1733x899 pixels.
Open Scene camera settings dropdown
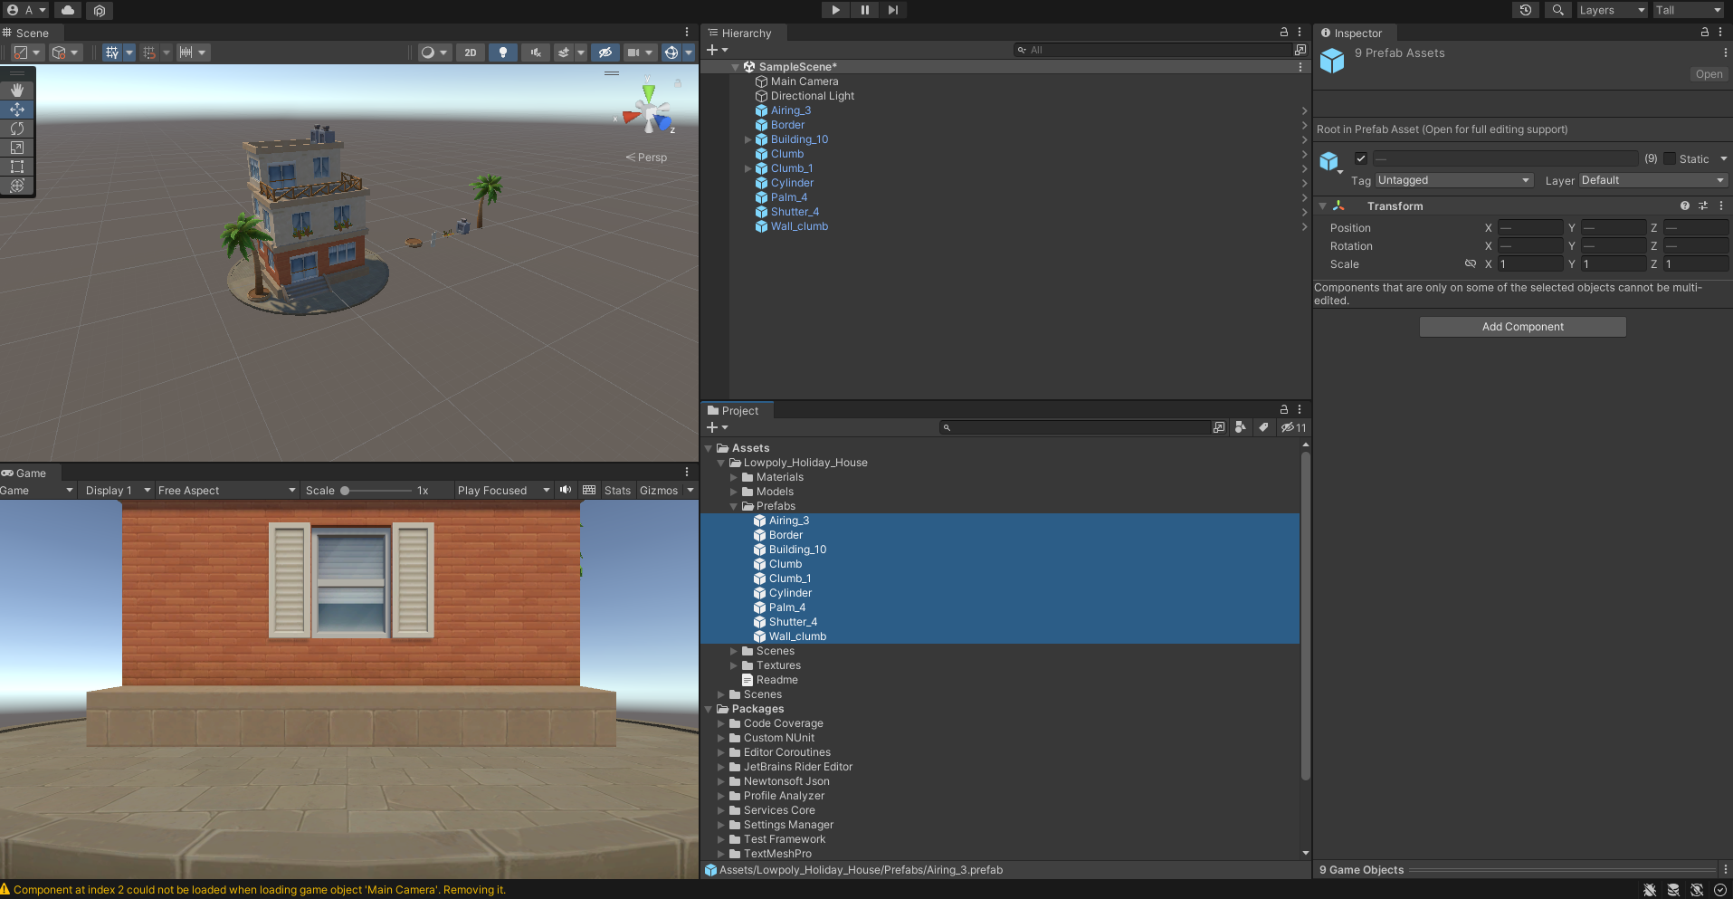pos(640,53)
